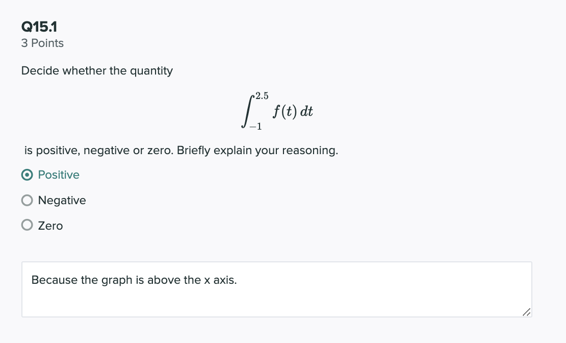Click the typed answer 'Because the graph is above the x axis.'
The height and width of the screenshot is (343, 566).
point(134,280)
